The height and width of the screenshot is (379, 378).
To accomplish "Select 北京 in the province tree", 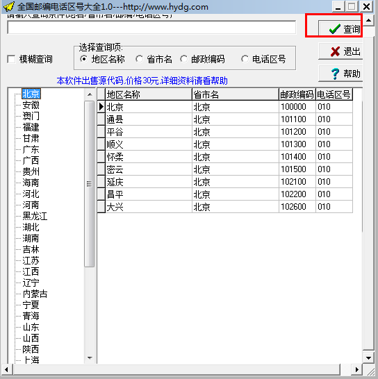I will coord(31,94).
